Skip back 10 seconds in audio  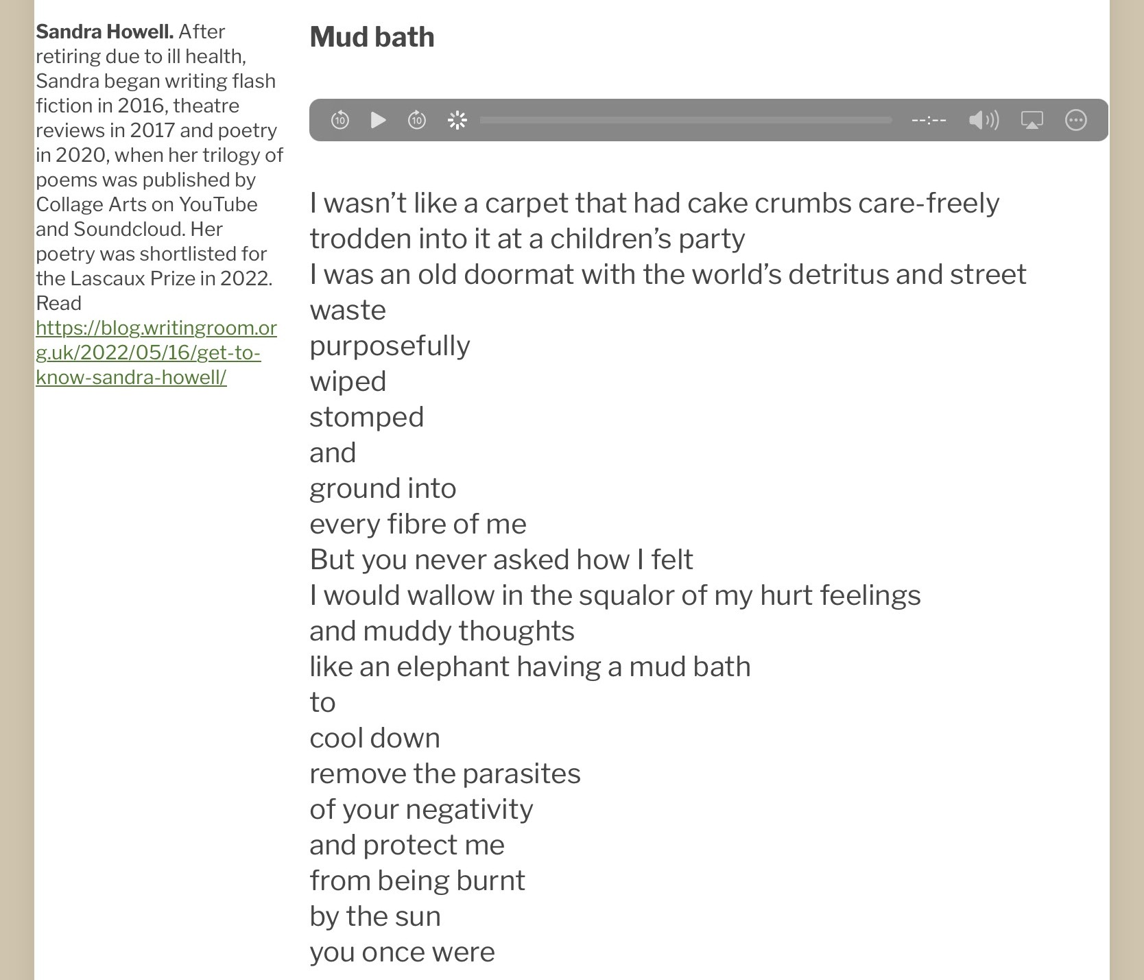coord(340,121)
